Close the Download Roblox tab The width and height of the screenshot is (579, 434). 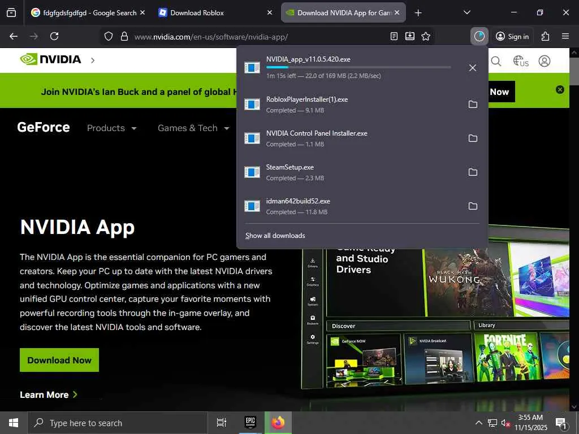(x=270, y=12)
